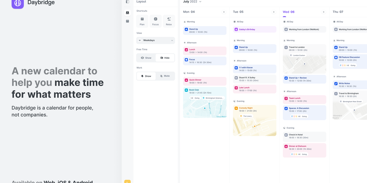Screen dimensions: 367x183
Task: Open Tuesday's Stand Up event
Action: click(254, 49)
